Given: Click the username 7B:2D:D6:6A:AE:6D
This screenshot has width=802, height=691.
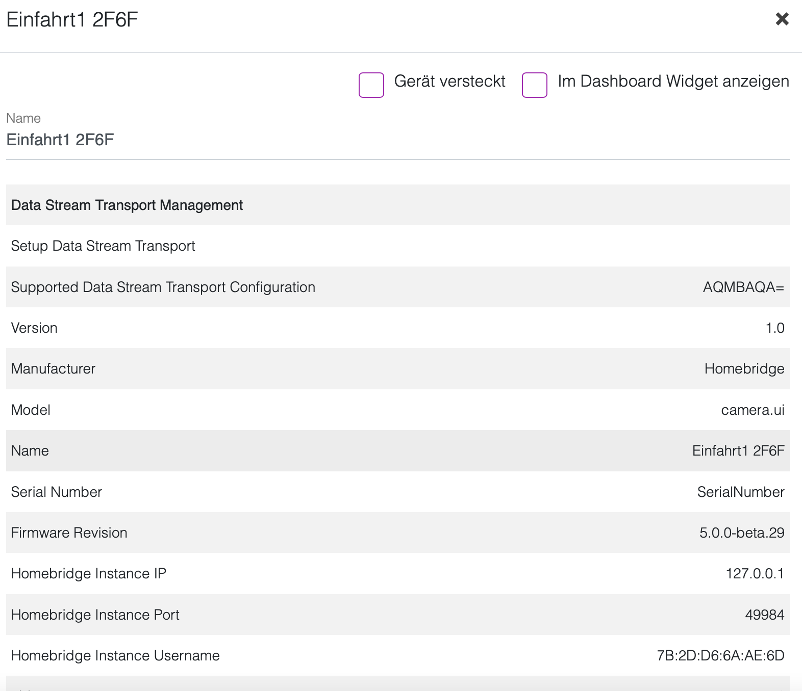Looking at the screenshot, I should point(720,656).
